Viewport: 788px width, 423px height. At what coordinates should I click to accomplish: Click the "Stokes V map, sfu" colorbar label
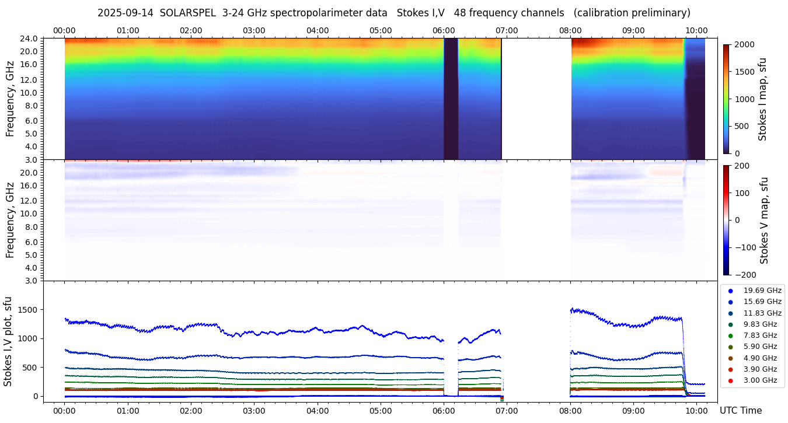point(764,220)
